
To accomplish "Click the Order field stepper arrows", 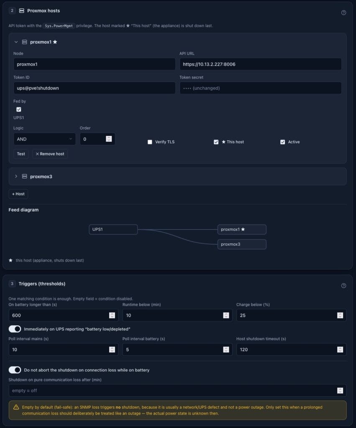I will [x=109, y=139].
